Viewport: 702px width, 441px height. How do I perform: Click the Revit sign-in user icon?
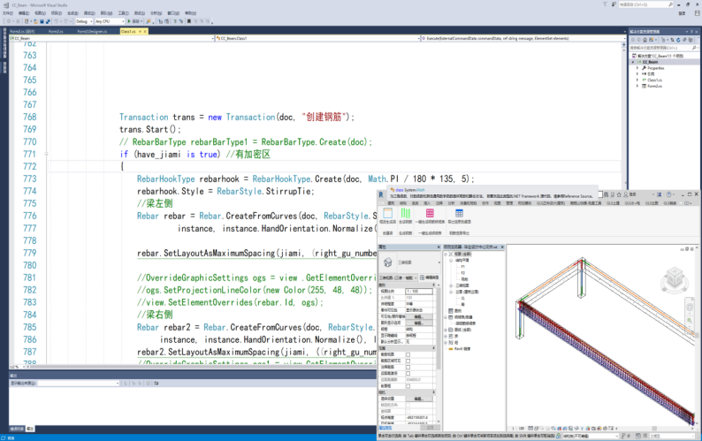click(x=627, y=194)
